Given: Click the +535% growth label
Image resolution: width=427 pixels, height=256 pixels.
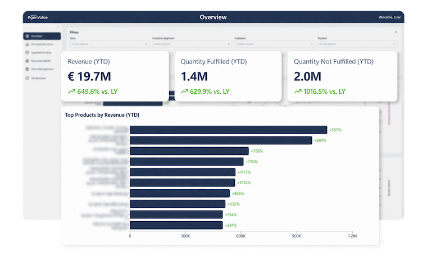Looking at the screenshot, I should tap(335, 130).
